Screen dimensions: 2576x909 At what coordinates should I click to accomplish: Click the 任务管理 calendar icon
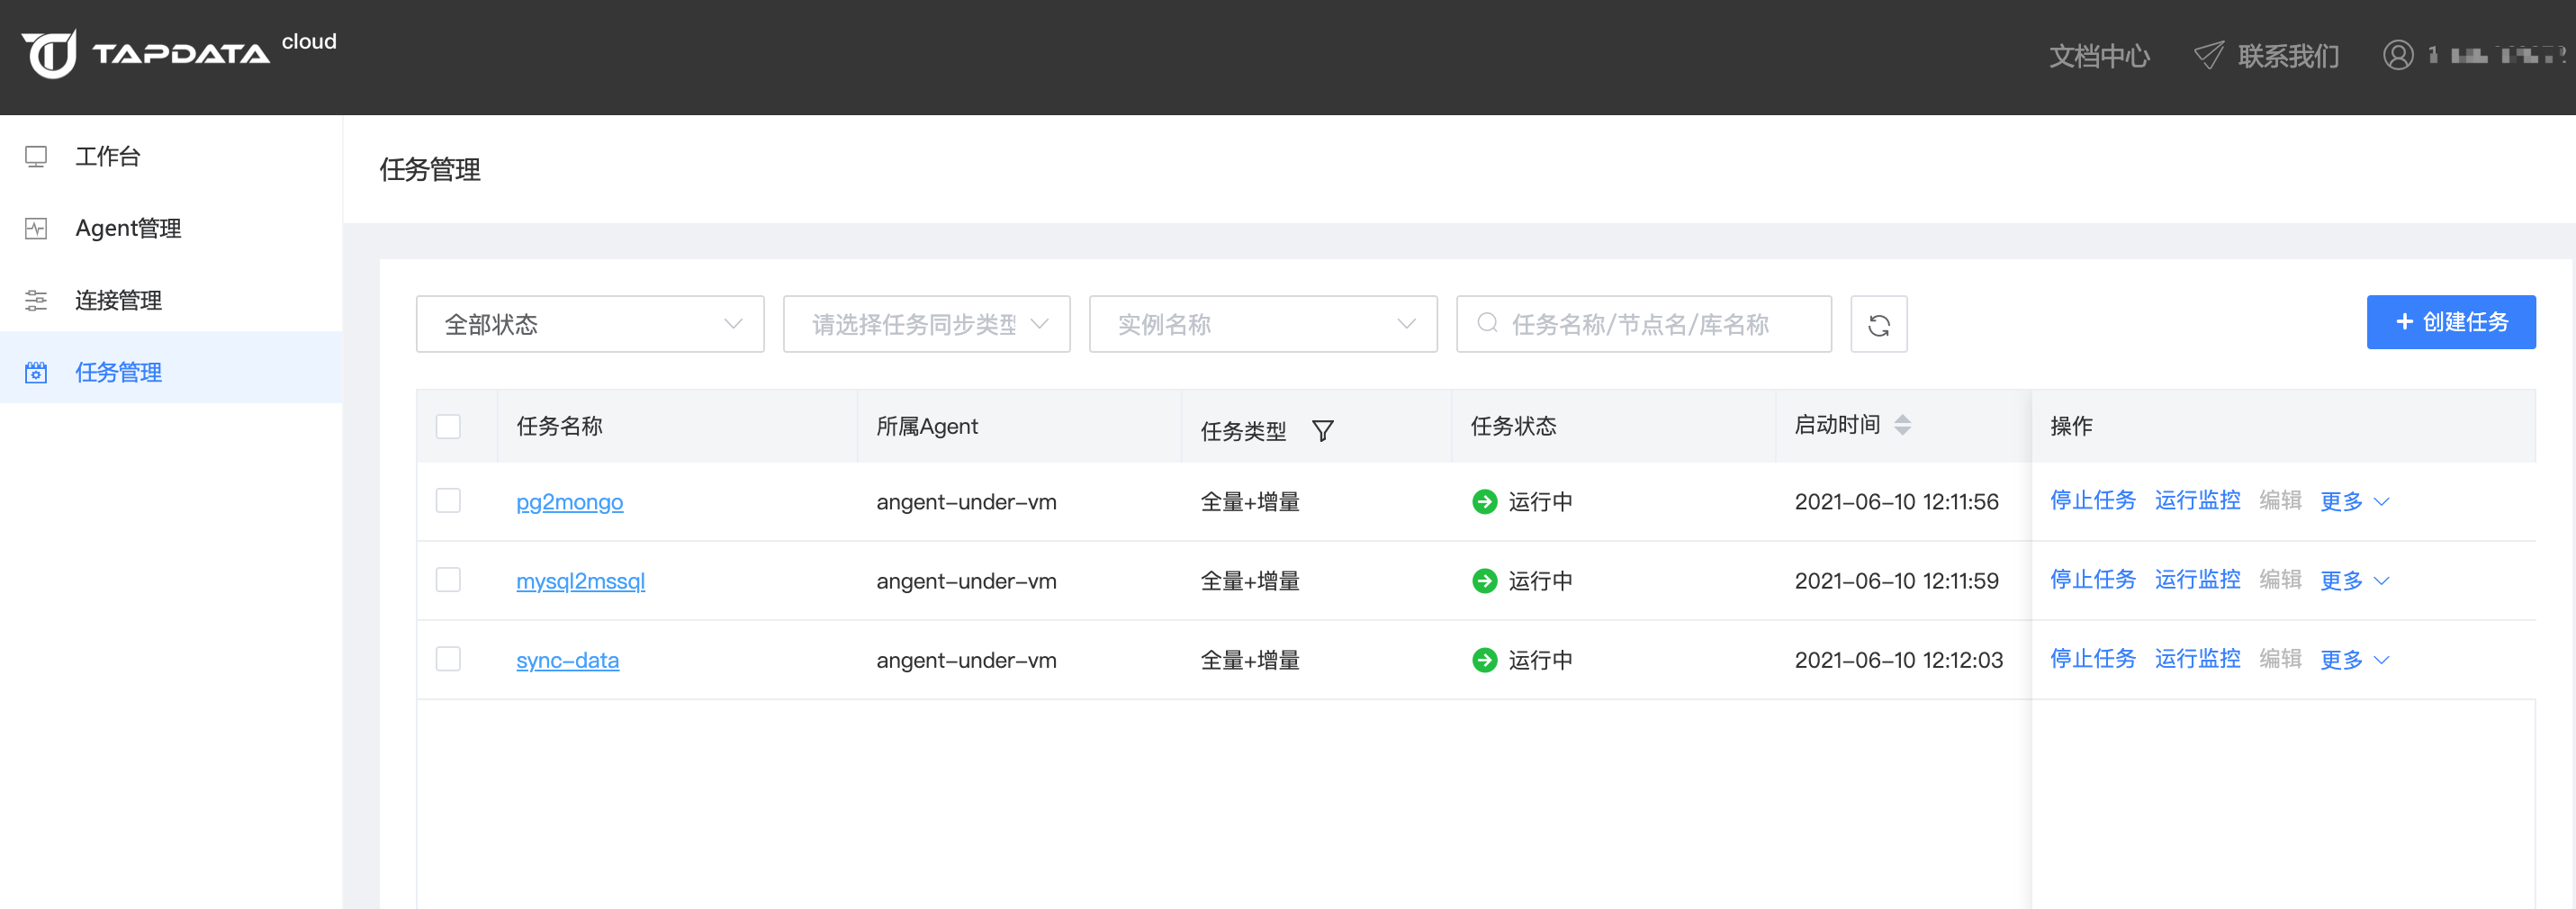point(36,371)
